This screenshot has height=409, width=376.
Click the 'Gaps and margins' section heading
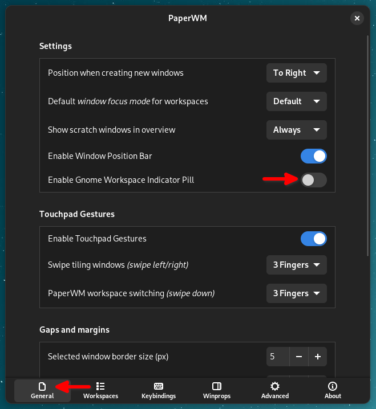coord(75,330)
